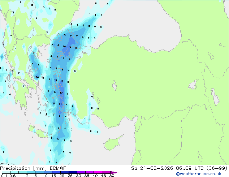Select the 0.5 mm legend color swatch
This screenshot has height=177, width=229.
[x=14, y=172]
